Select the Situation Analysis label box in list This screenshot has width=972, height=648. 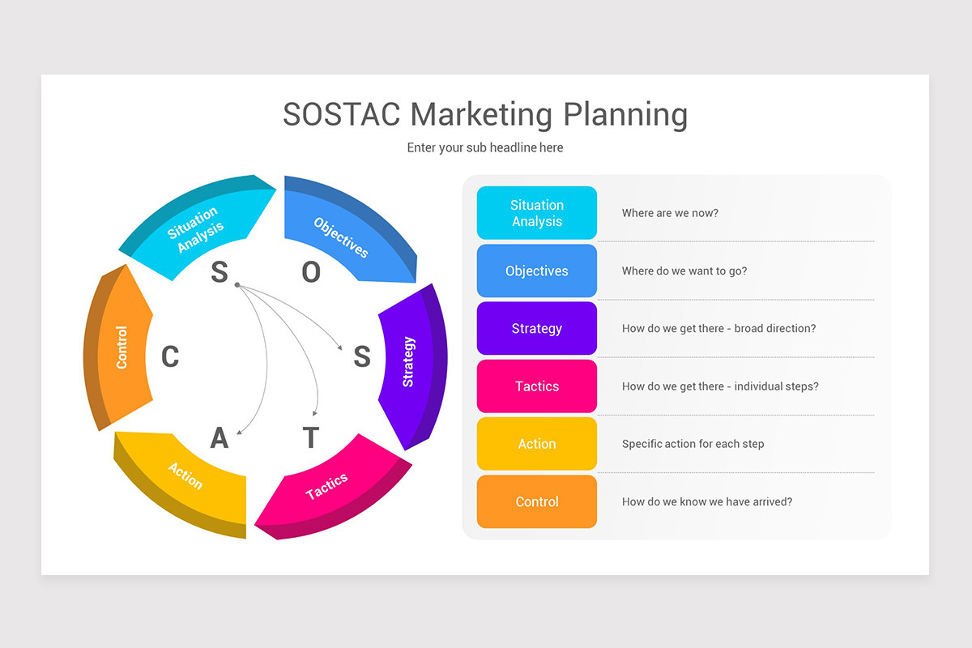(537, 213)
